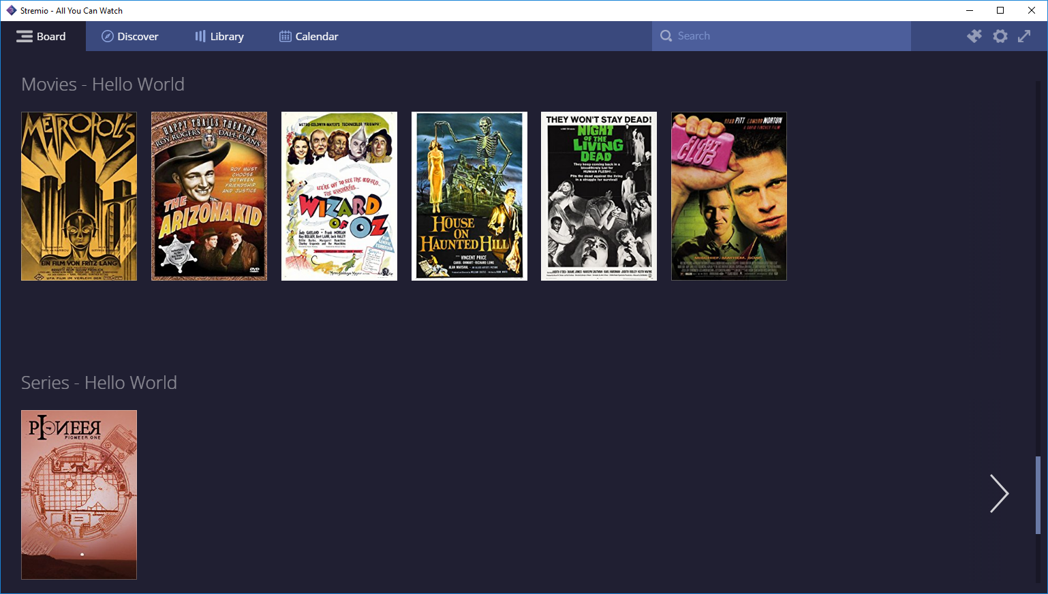Go to the Calendar tab
Viewport: 1048px width, 594px height.
tap(309, 36)
